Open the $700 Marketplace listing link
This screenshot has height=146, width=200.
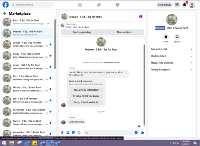coord(78,27)
